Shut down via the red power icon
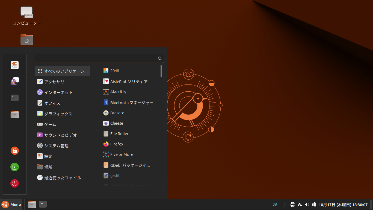The width and height of the screenshot is (373, 210). 14,183
